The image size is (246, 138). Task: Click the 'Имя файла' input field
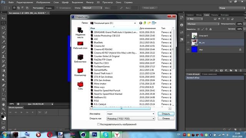pyautogui.click(x=129, y=114)
